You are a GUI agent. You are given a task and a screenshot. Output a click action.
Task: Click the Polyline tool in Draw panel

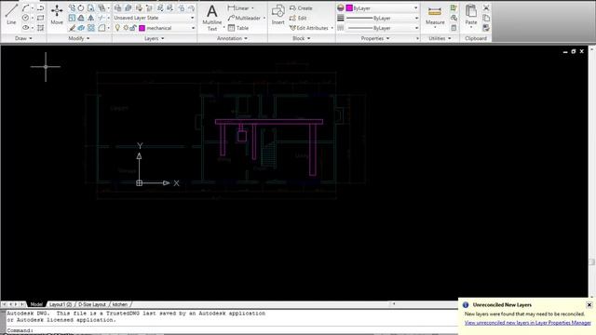coord(41,7)
